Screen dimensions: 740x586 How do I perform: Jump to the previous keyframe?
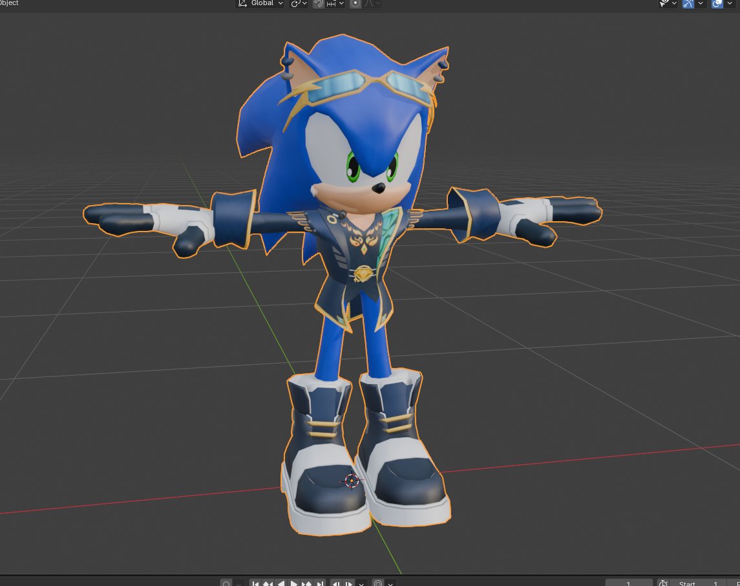268,583
